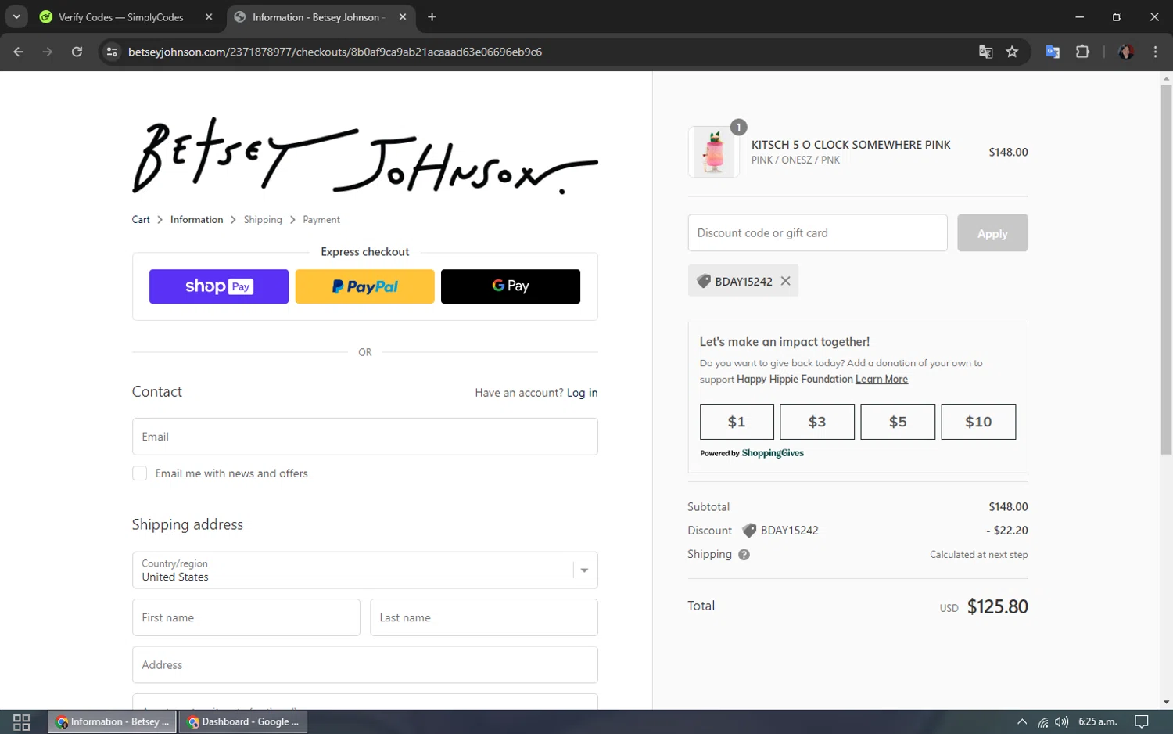
Task: Go back to Cart breadcrumb
Action: [x=141, y=220]
